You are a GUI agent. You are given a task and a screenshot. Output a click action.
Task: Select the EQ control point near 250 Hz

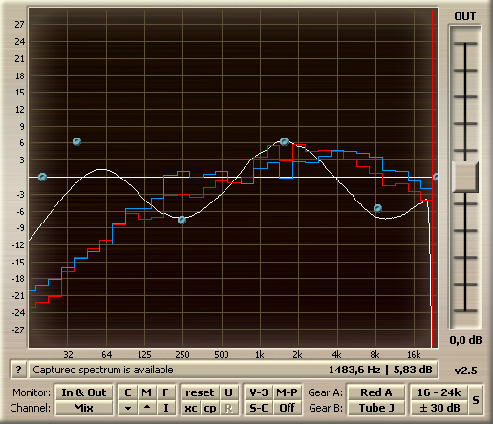pos(182,220)
